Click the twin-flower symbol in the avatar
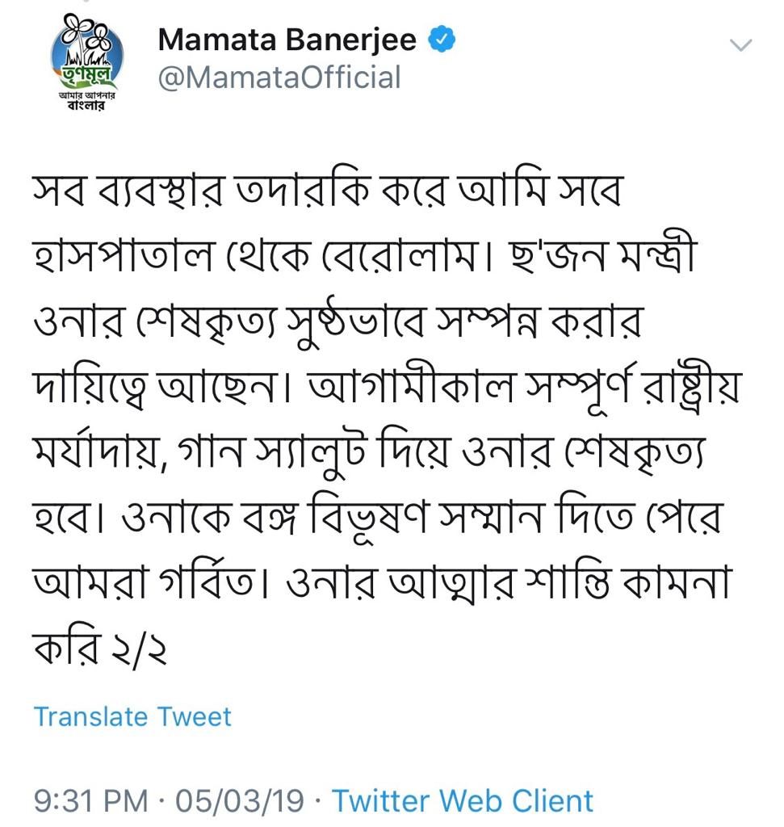This screenshot has height=827, width=784. click(86, 36)
